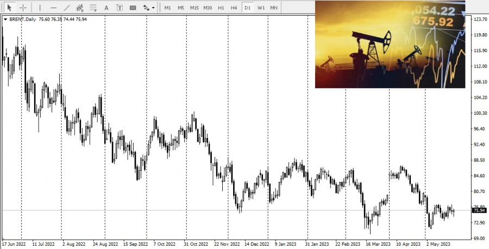Click the 22 Nov 2022 date label
The height and width of the screenshot is (249, 489).
227,244
